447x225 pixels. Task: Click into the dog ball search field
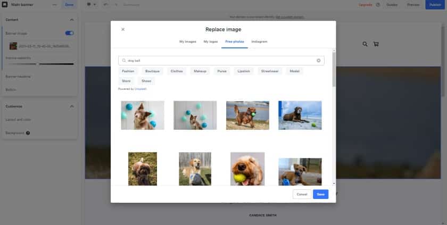pyautogui.click(x=221, y=61)
